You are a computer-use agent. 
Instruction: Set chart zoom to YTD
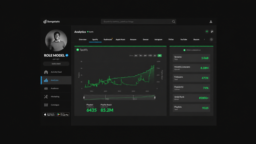coord(150,55)
